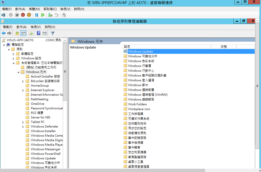This screenshot has width=261, height=172.
Task: Select 自動播放原則 in the list
Action: [x=137, y=133]
